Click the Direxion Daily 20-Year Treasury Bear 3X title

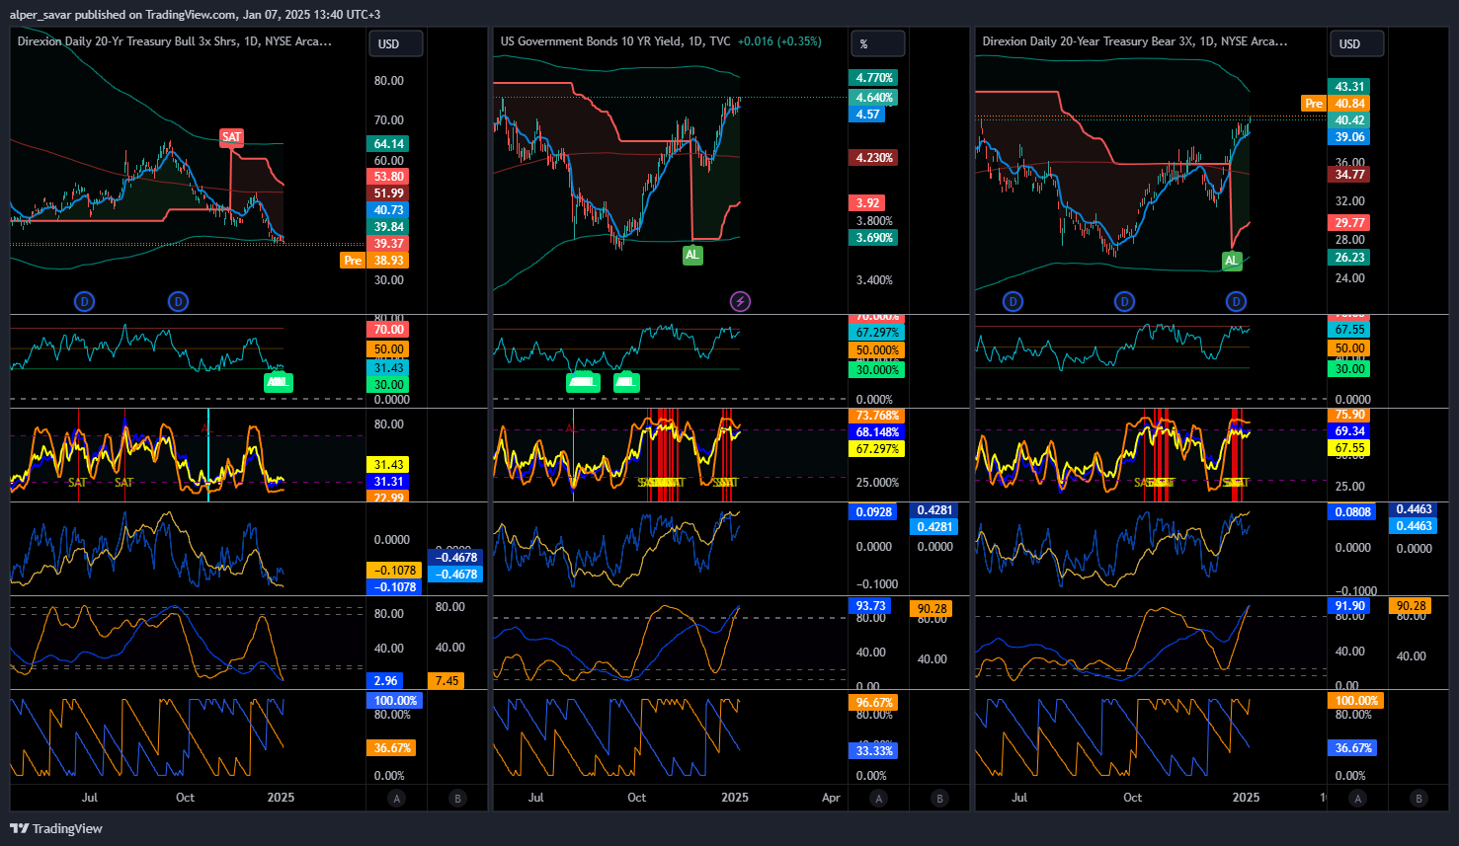(x=1135, y=41)
